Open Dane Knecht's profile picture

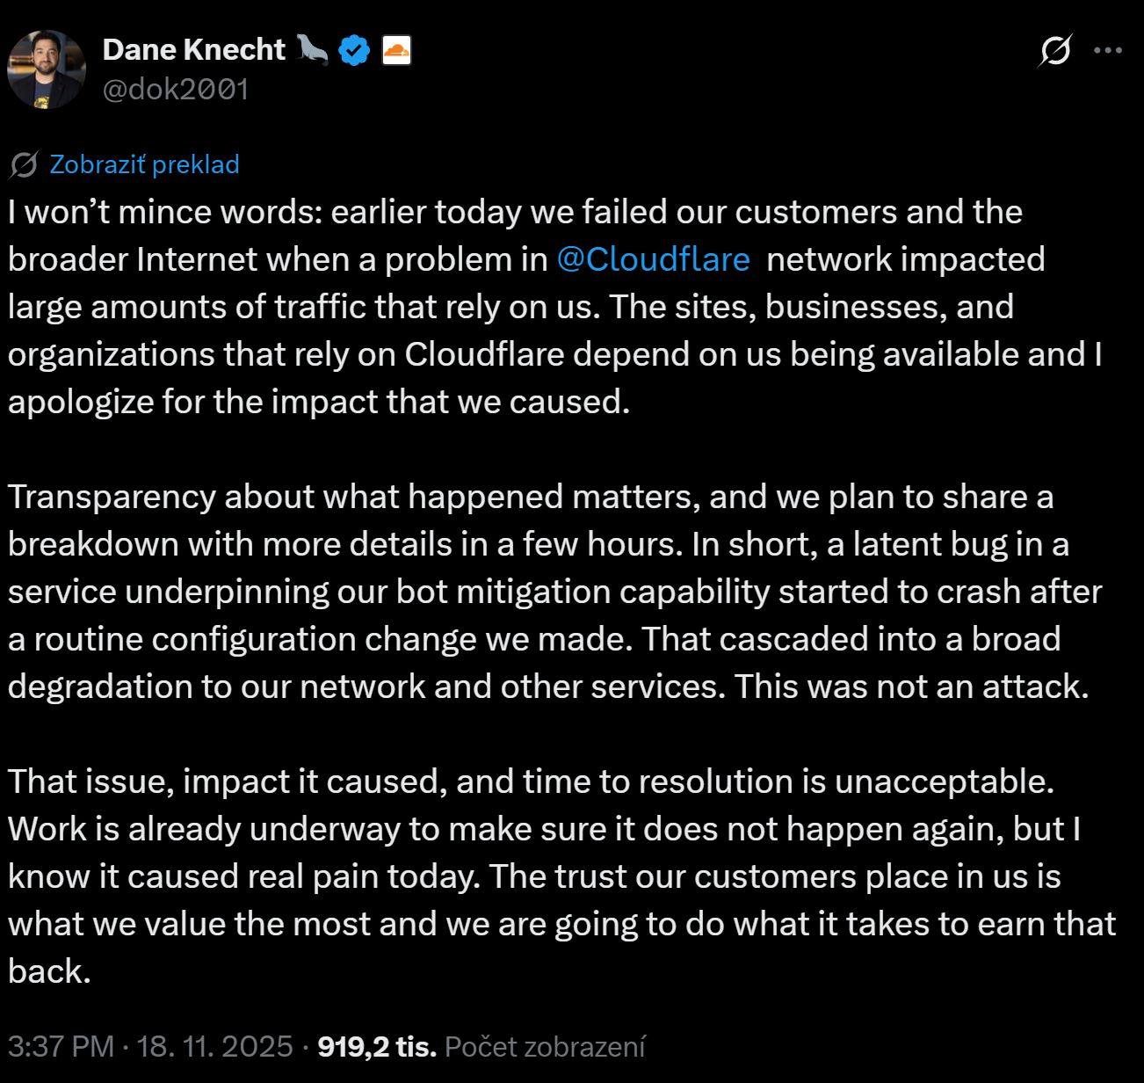click(x=47, y=69)
